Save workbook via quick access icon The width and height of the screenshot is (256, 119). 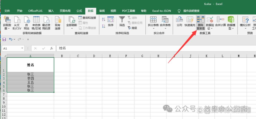point(4,39)
